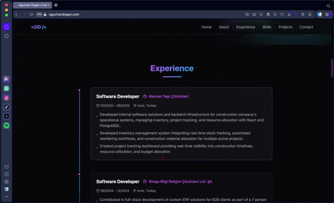Click the top timeline dot of Atersan entry
The width and height of the screenshot is (334, 203).
pos(79,90)
